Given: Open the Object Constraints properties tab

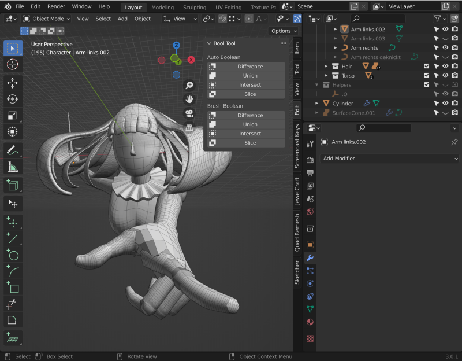Looking at the screenshot, I should 310,296.
